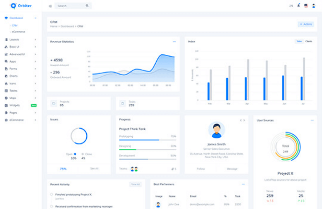The image size is (322, 209).
Task: Expand the Charts menu arrow
Action: (x=35, y=76)
